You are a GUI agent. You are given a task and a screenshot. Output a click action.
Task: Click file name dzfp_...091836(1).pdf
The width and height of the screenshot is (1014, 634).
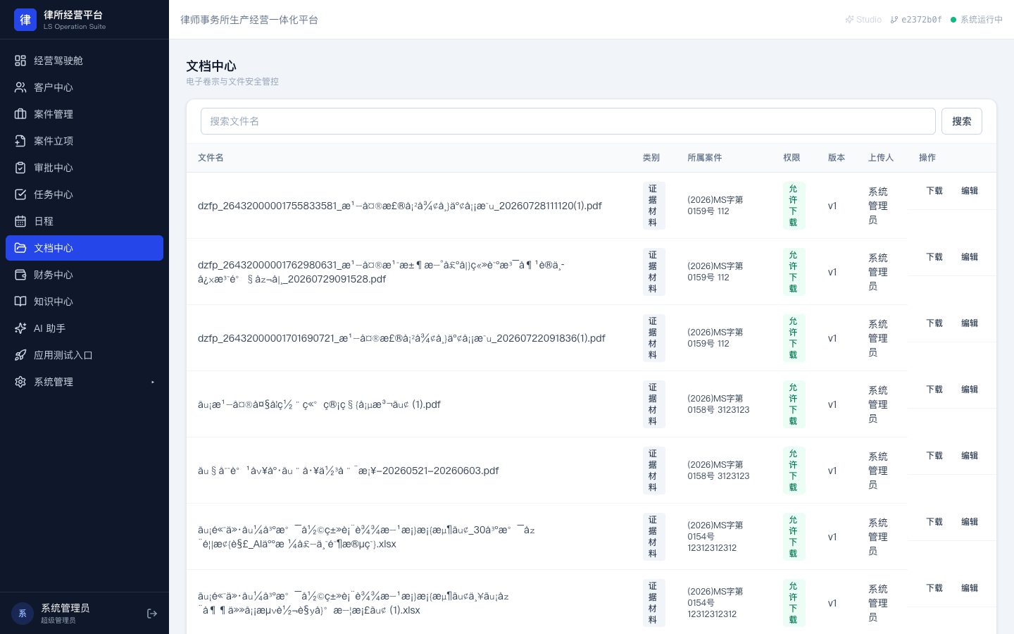[401, 338]
